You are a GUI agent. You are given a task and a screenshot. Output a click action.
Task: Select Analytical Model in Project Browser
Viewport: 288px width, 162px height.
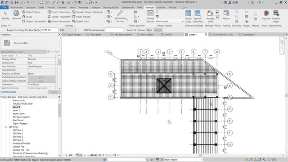pos(21,144)
